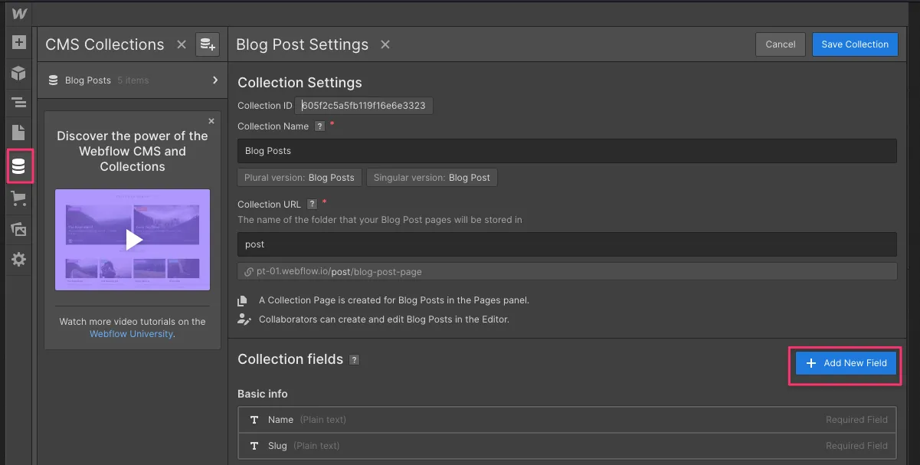Screen dimensions: 920x465
Task: Click the link icon beside URL preview
Action: coord(248,272)
